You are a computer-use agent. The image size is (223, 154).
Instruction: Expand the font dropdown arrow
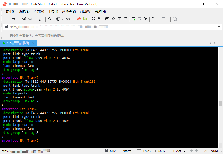pyautogui.click(x=72, y=19)
